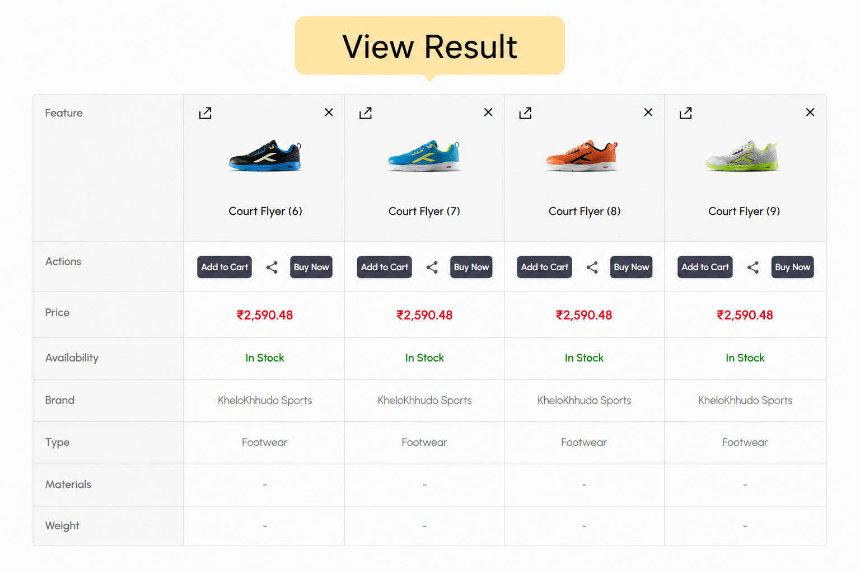The height and width of the screenshot is (573, 860).
Task: Share the Court Flyer (7) product
Action: [x=432, y=267]
